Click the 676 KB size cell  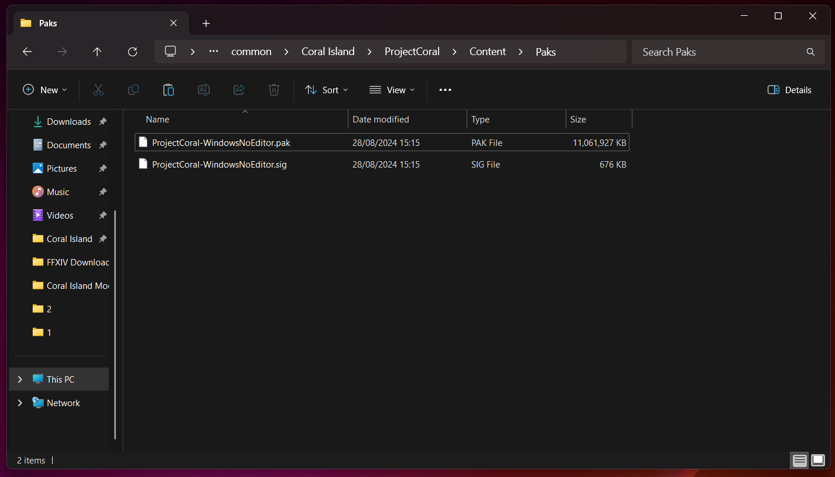tap(612, 165)
